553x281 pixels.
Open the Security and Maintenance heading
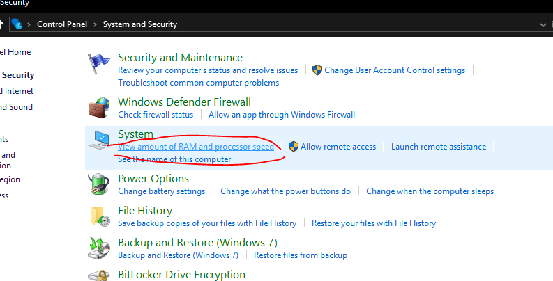tap(180, 58)
